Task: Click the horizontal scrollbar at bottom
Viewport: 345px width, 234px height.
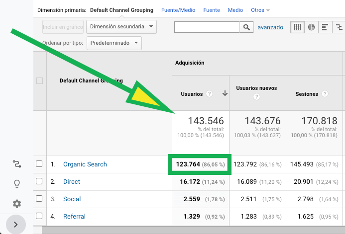Action: coord(193,230)
